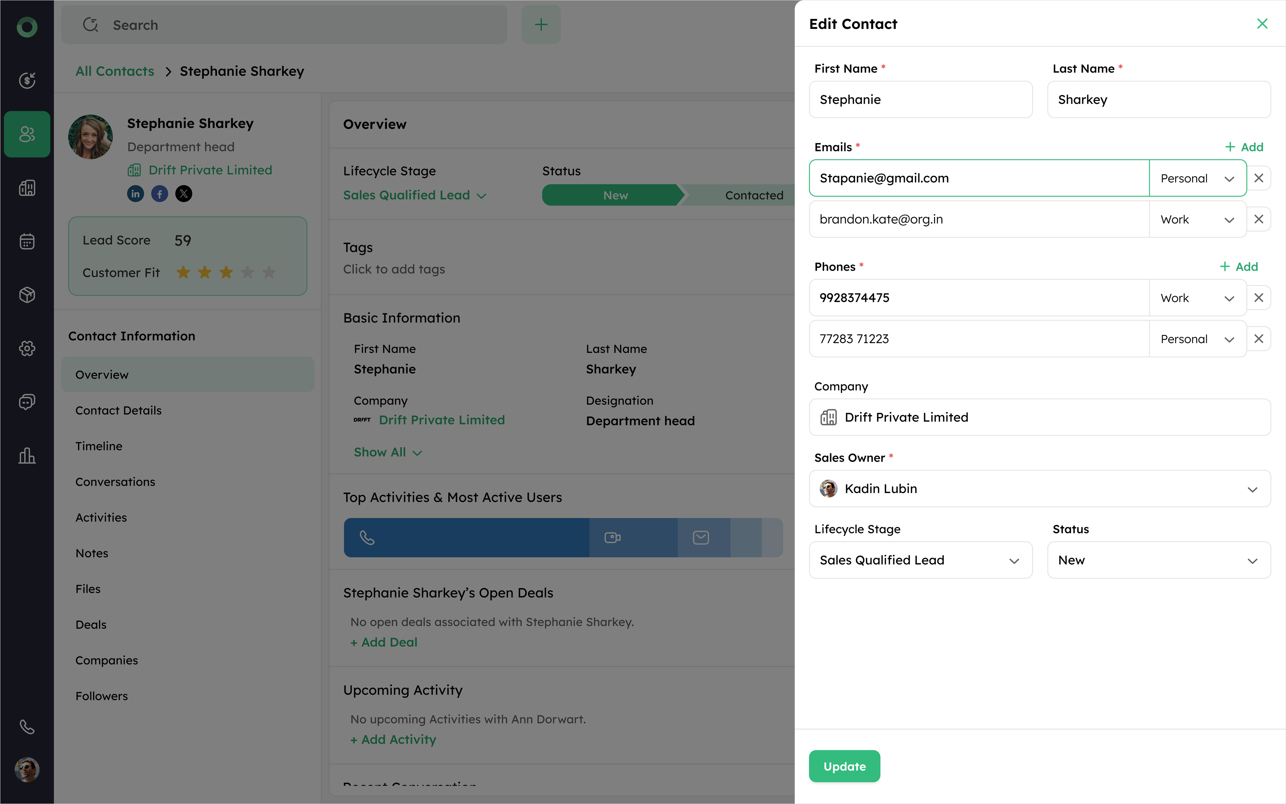Click the Conversations chat icon in the sidebar
1286x804 pixels.
click(x=27, y=402)
